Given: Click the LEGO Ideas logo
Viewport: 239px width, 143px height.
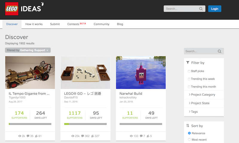Looking at the screenshot, I should click(x=24, y=9).
